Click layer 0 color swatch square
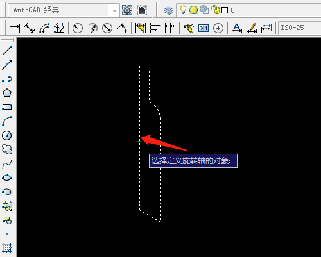This screenshot has height=257, width=321. pyautogui.click(x=225, y=10)
